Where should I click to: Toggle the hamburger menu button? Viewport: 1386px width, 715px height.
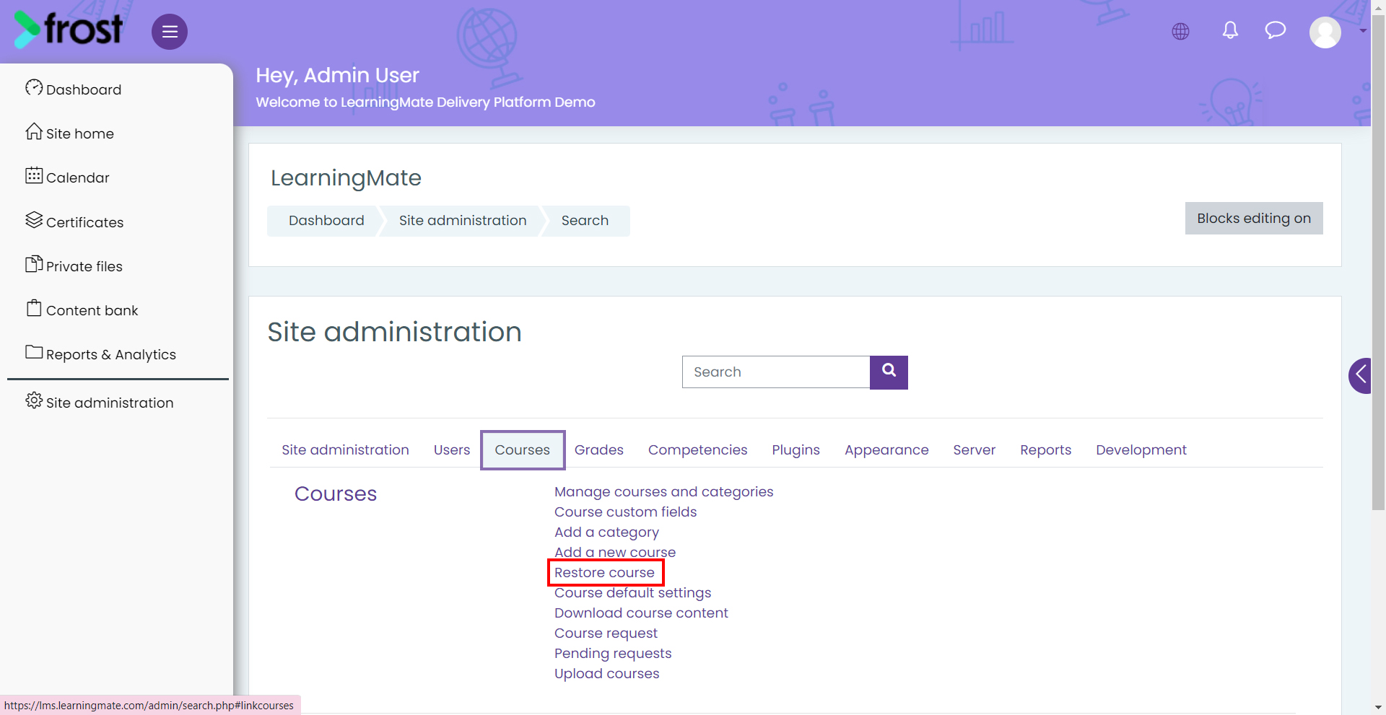point(170,32)
